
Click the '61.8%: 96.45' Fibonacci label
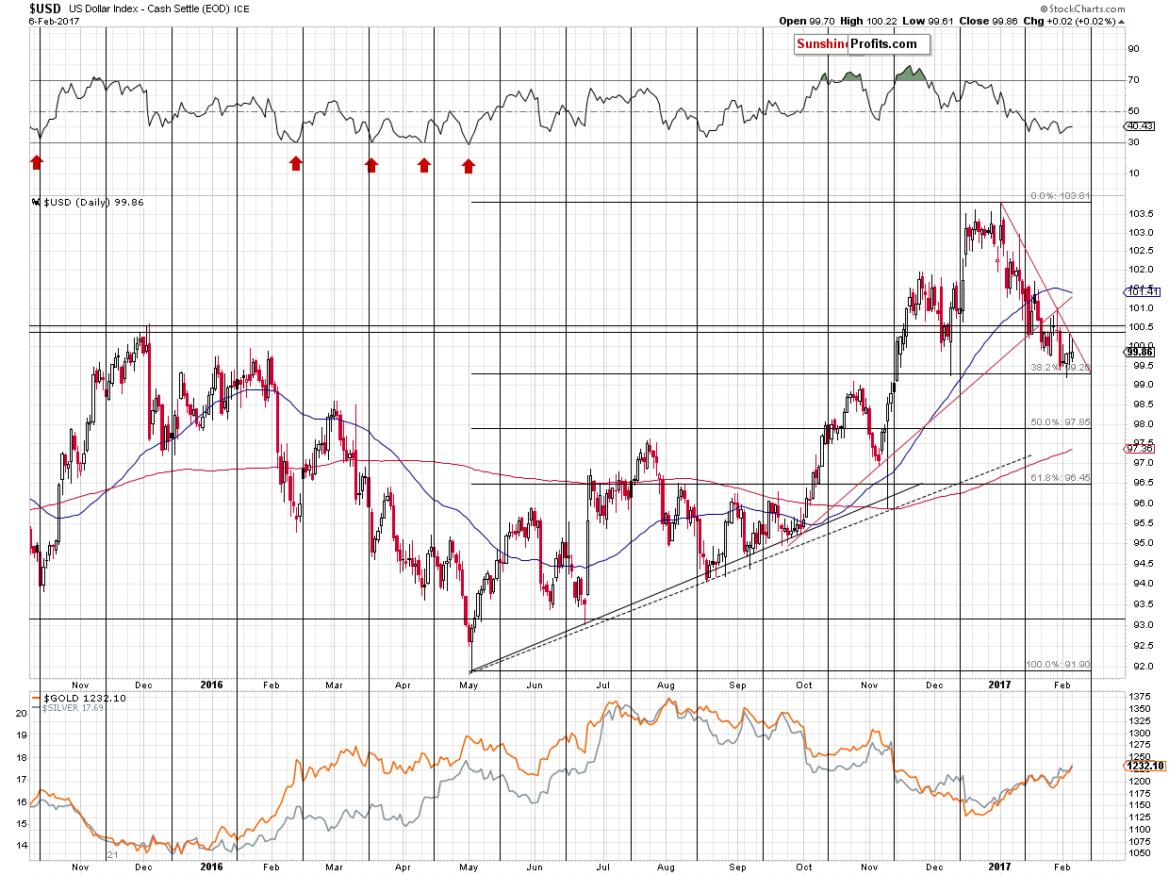point(1062,478)
